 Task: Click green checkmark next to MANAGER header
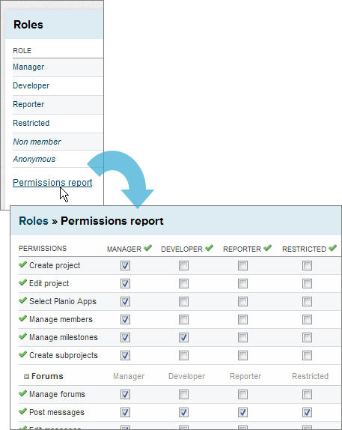click(147, 248)
